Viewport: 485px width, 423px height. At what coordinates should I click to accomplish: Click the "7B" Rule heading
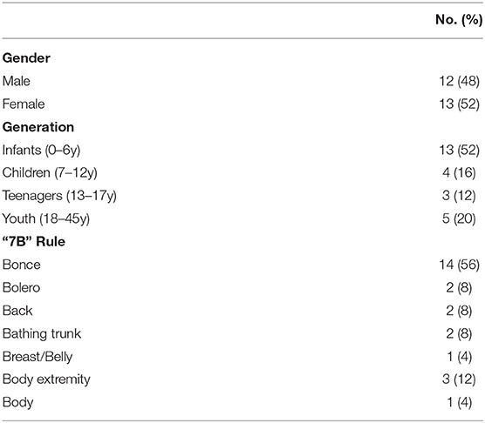point(34,242)
